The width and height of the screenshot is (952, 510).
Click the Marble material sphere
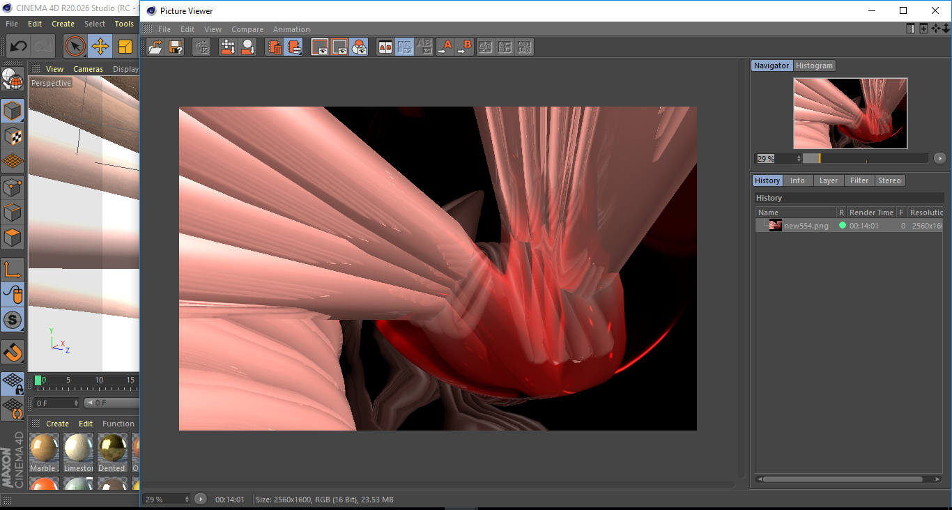[45, 447]
